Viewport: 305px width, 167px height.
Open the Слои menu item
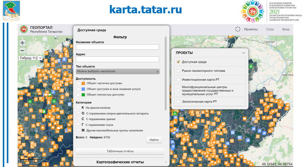point(270,29)
